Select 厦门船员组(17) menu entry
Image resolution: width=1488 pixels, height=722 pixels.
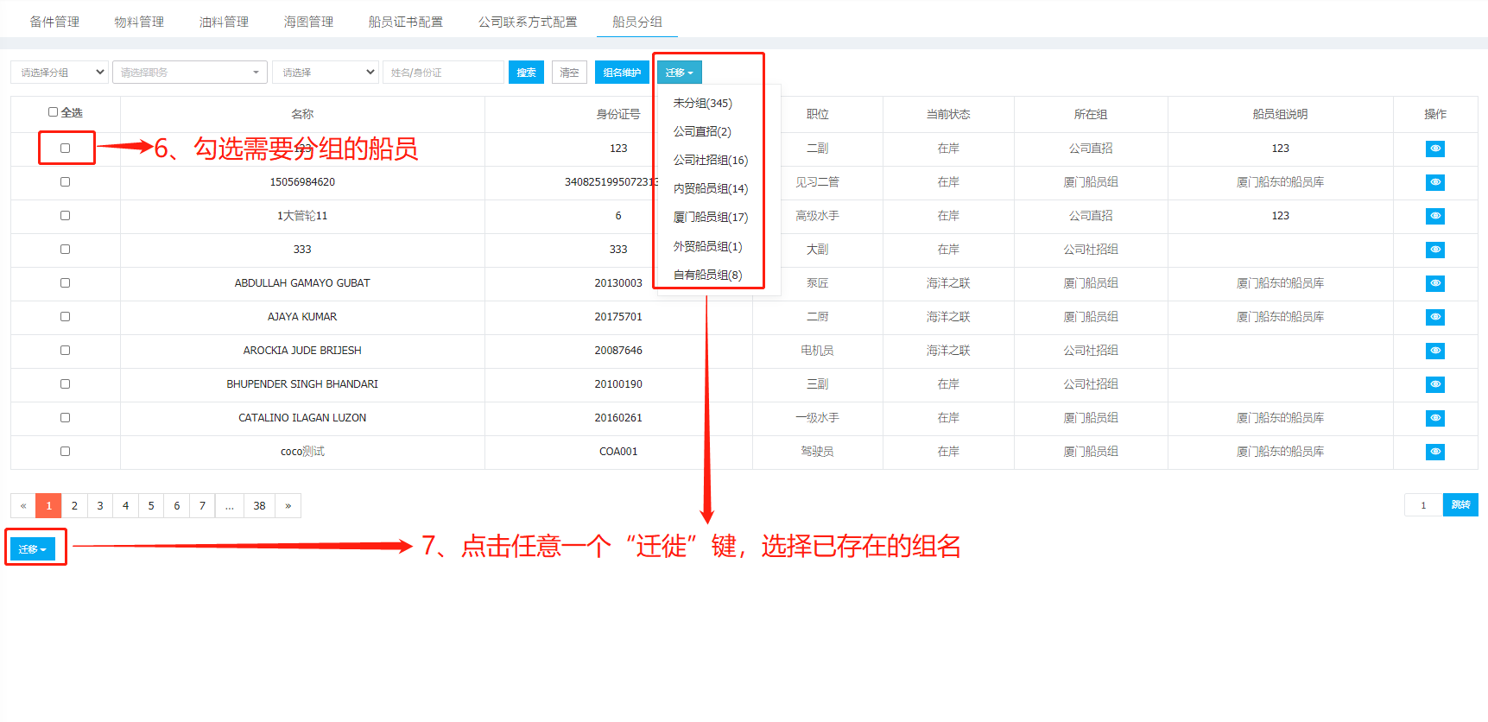pyautogui.click(x=711, y=217)
